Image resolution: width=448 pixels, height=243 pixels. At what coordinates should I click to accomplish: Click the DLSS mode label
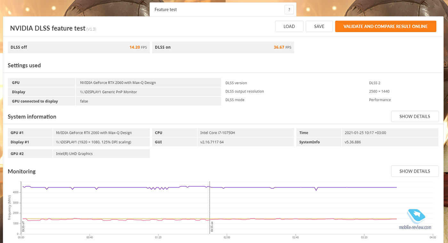(x=235, y=100)
